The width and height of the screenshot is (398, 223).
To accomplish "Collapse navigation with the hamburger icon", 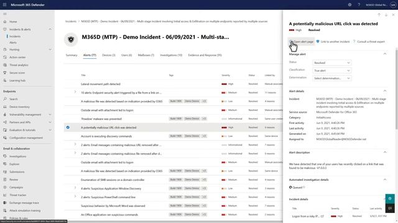I will [5, 14].
